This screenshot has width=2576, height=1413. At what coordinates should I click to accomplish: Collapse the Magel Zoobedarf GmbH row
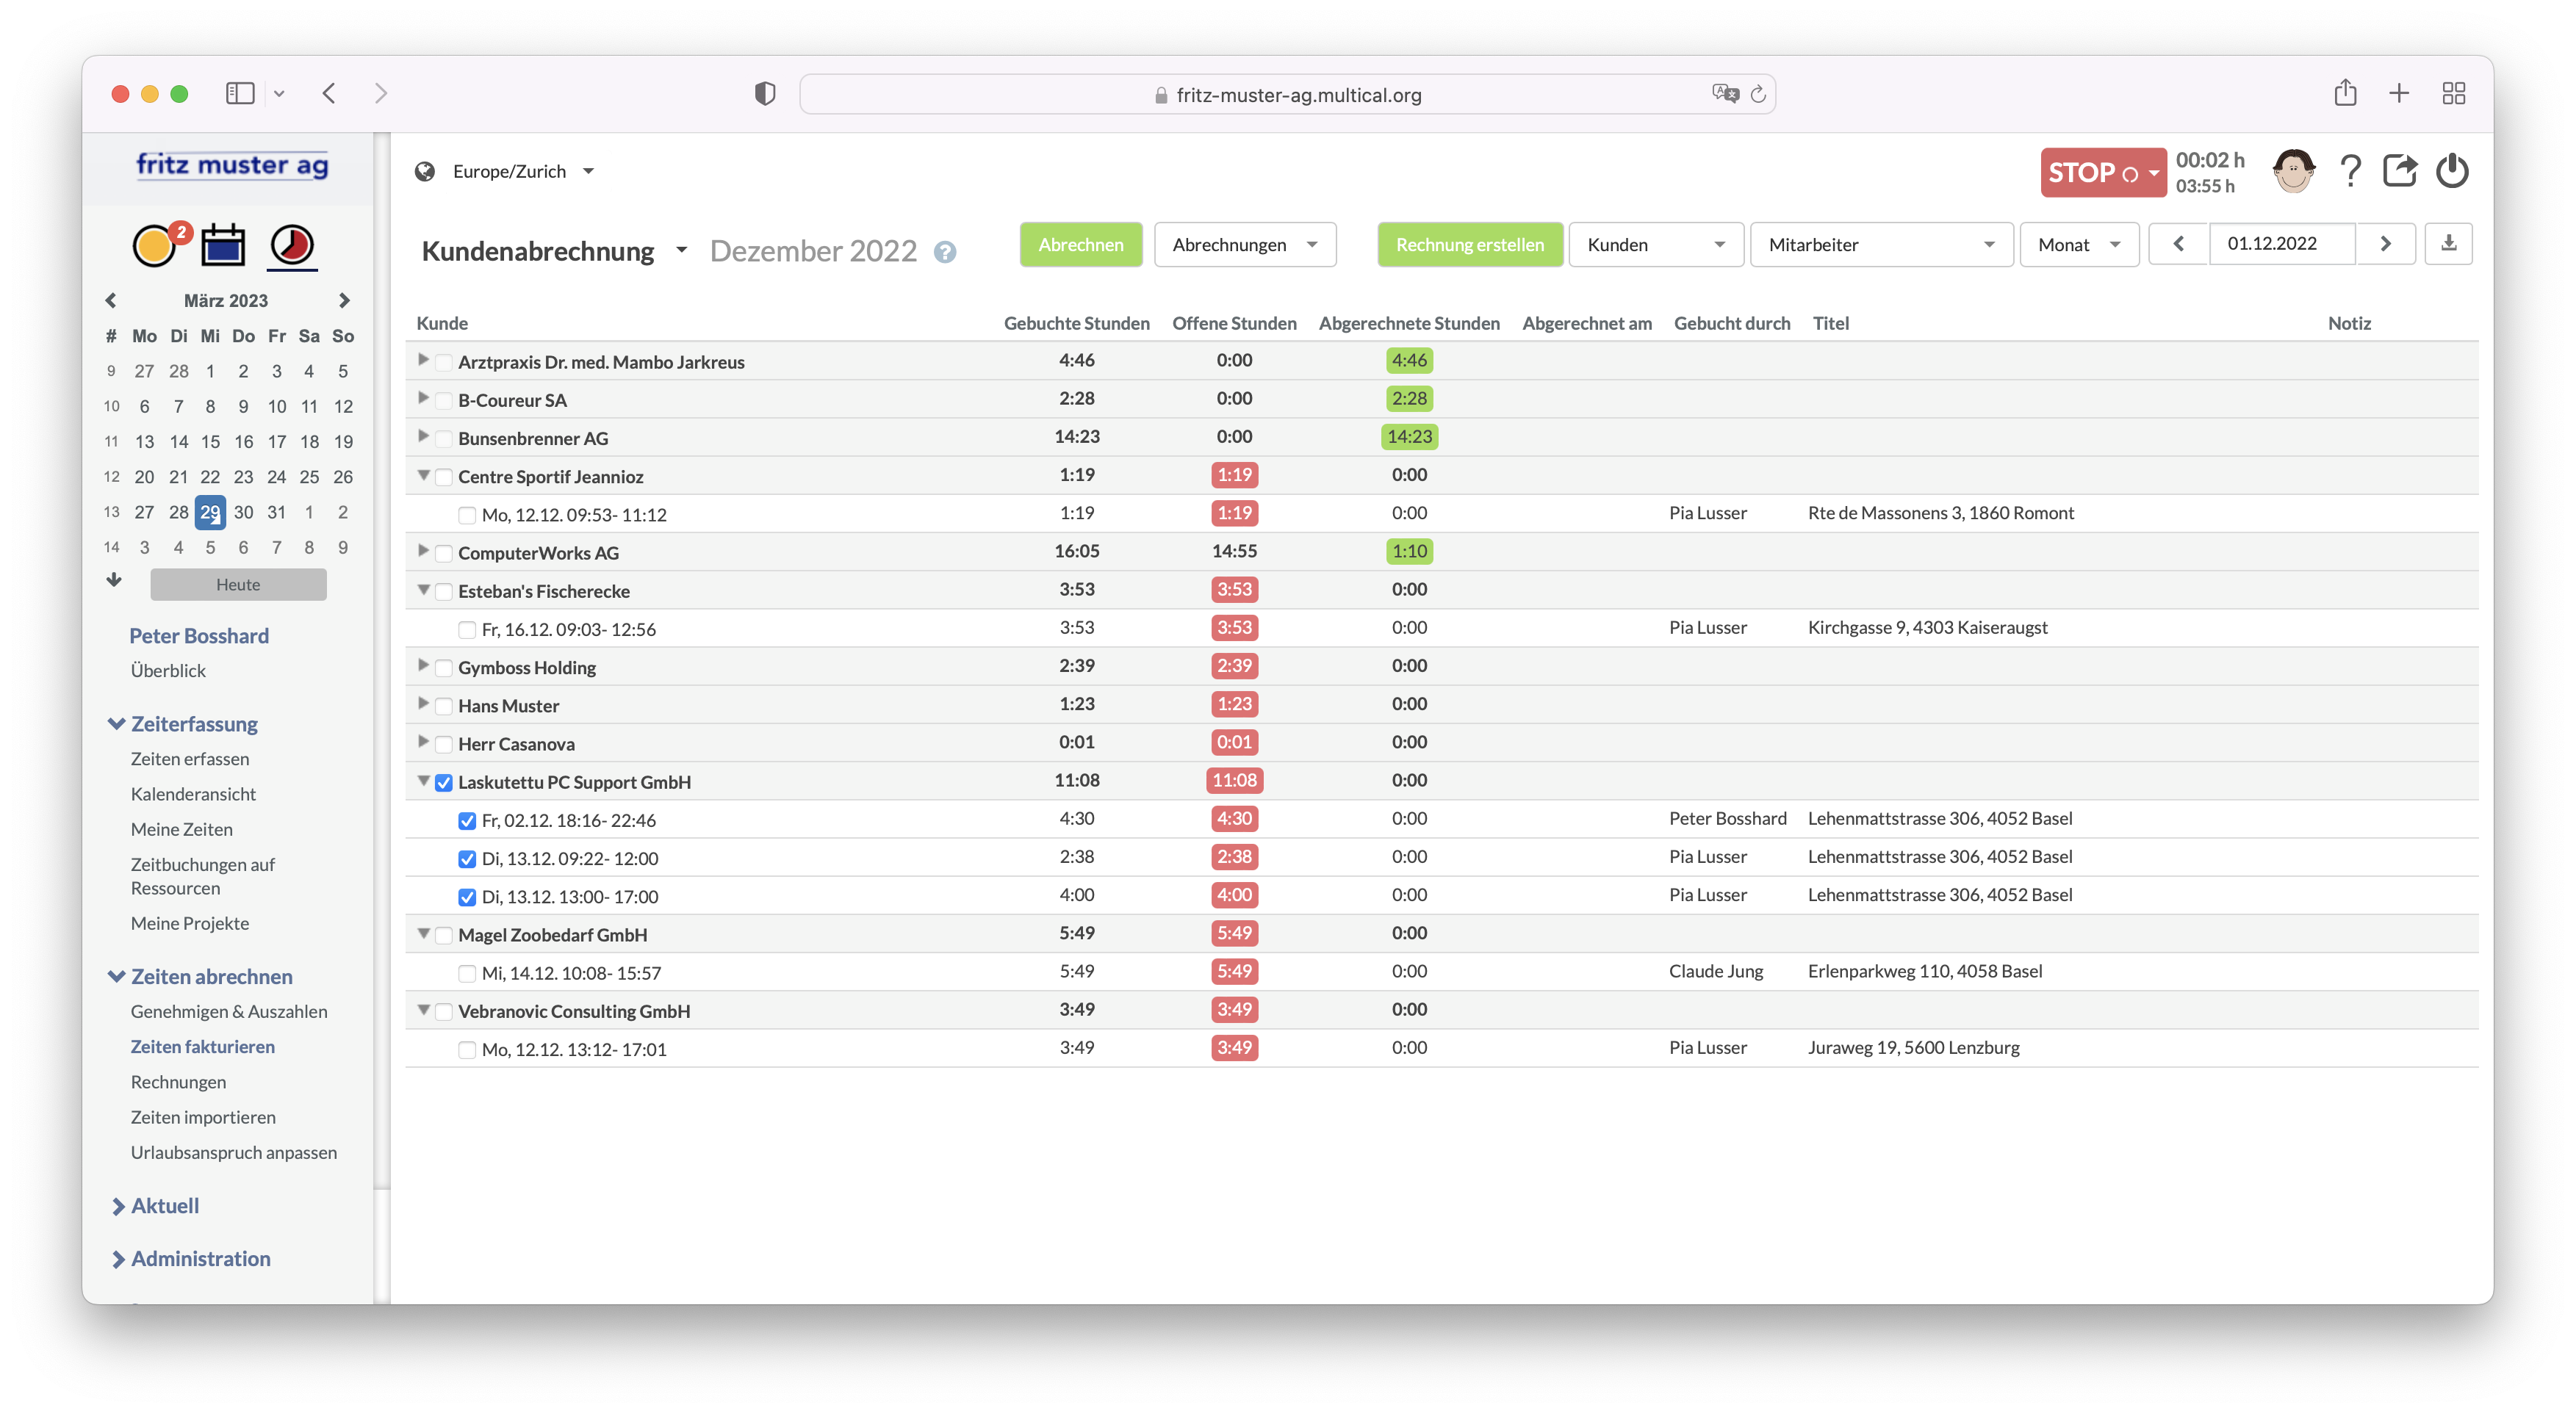point(424,933)
